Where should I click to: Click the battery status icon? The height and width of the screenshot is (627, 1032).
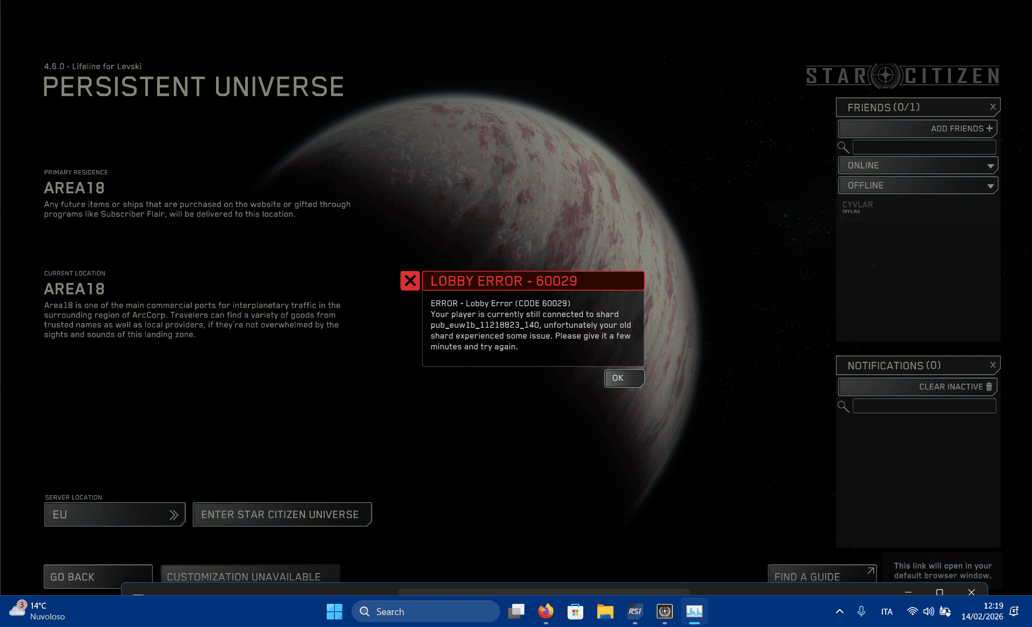click(x=945, y=611)
